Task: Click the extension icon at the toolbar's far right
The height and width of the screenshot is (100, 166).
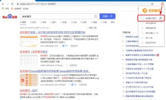Action: [162, 4]
